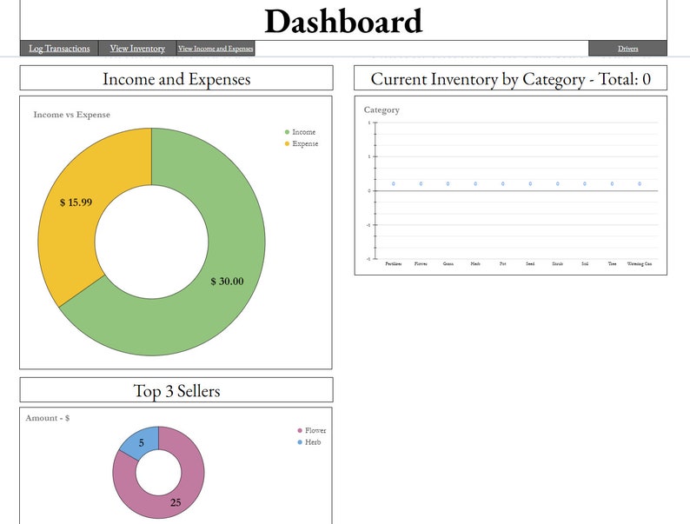The width and height of the screenshot is (690, 524).
Task: Open View Income and Expenses link
Action: pyautogui.click(x=216, y=49)
